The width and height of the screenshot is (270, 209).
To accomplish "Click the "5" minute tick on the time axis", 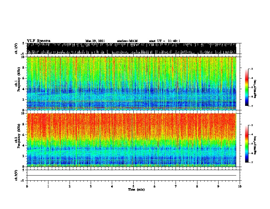I will (x=133, y=186).
